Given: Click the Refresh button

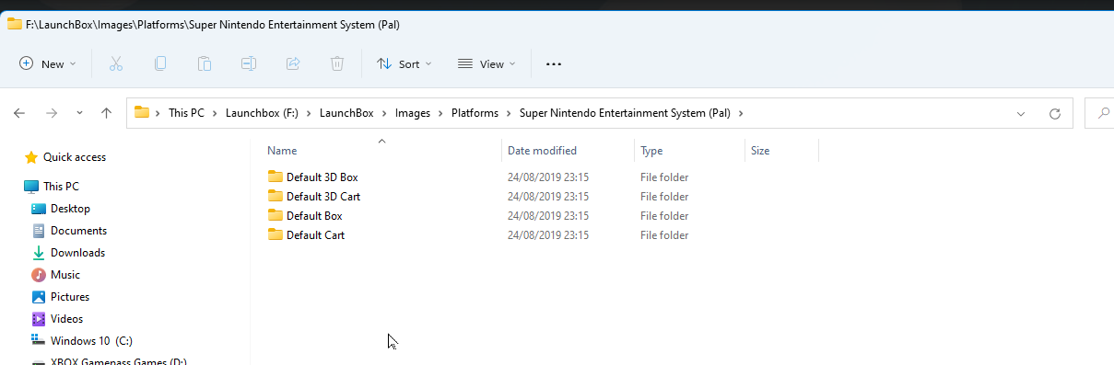Looking at the screenshot, I should click(1055, 113).
